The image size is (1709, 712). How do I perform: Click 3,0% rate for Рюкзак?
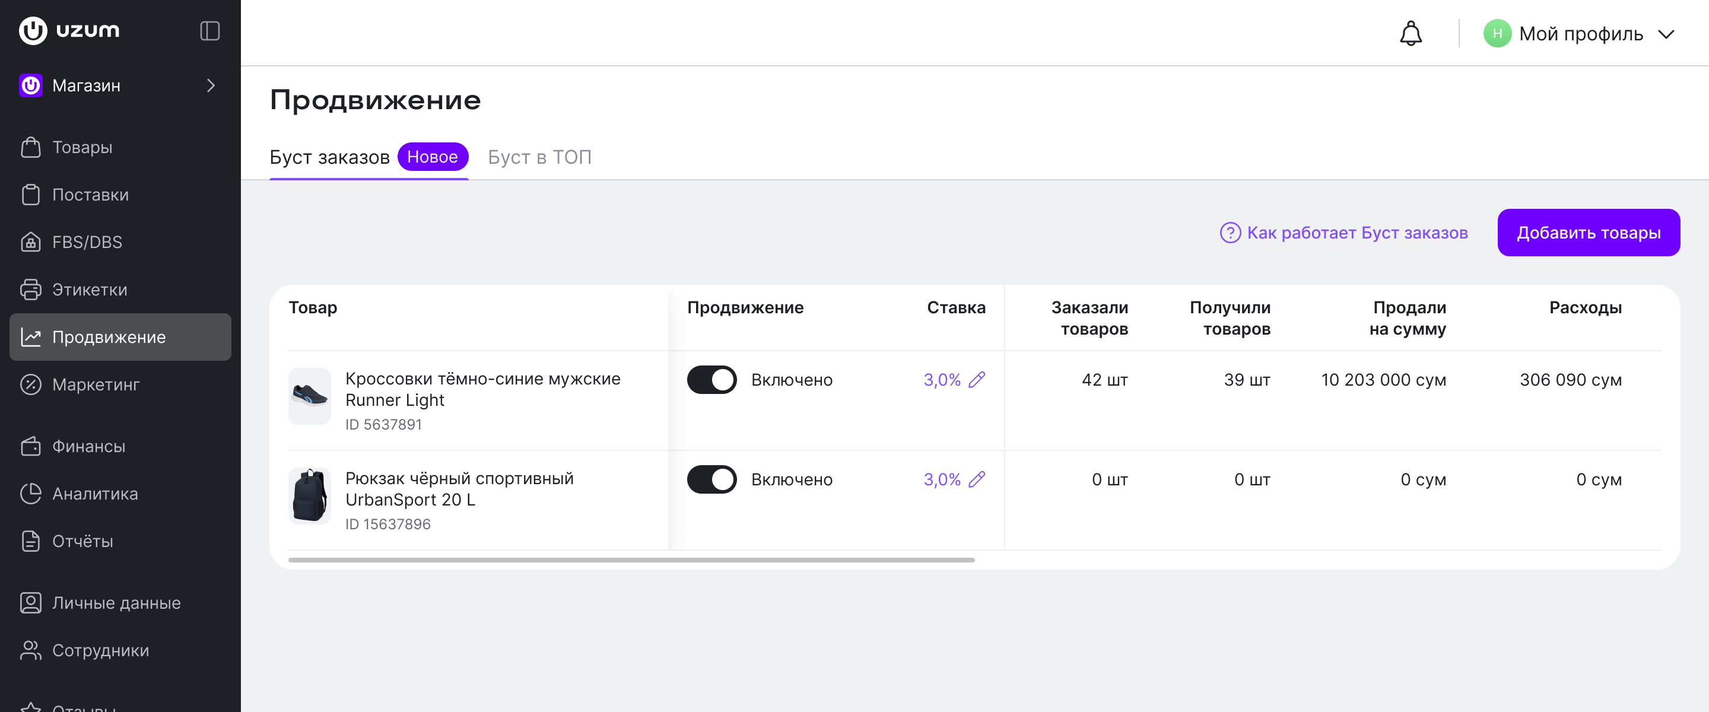coord(941,479)
